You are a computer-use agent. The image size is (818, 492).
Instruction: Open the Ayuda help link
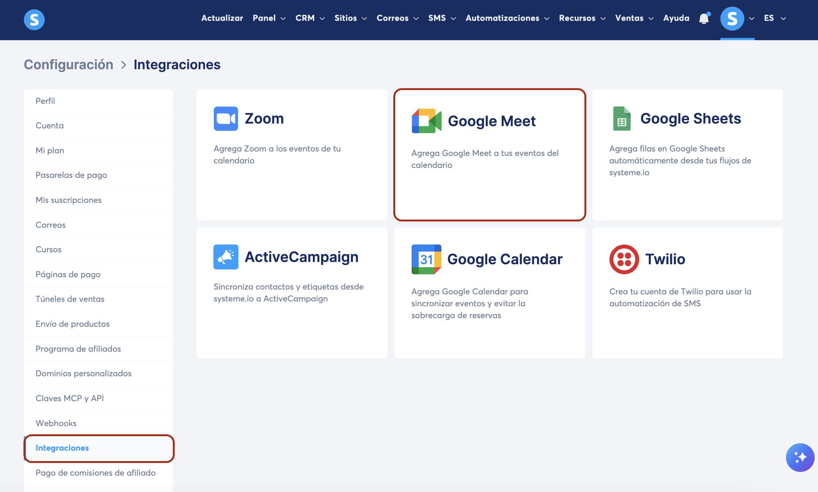[676, 18]
